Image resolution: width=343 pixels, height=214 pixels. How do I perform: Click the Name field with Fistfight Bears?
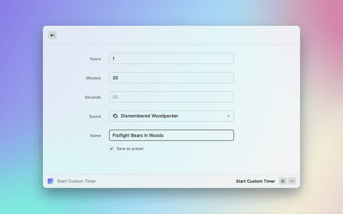point(171,135)
